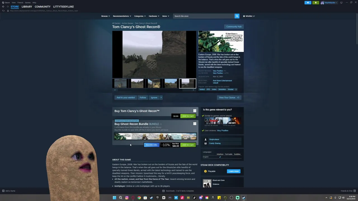Click Add to your wishlist

click(126, 97)
